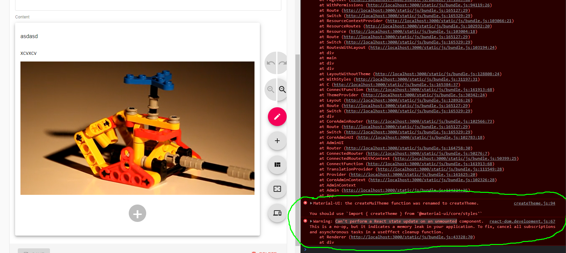Image resolution: width=566 pixels, height=253 pixels.
Task: Click the red error icon beside the Warning message
Action: (x=305, y=221)
